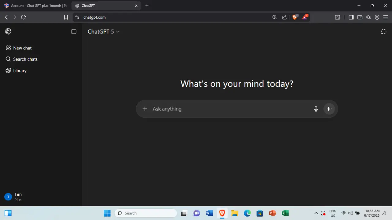Open PowerPoint from the taskbar
This screenshot has height=220, width=392.
click(273, 213)
